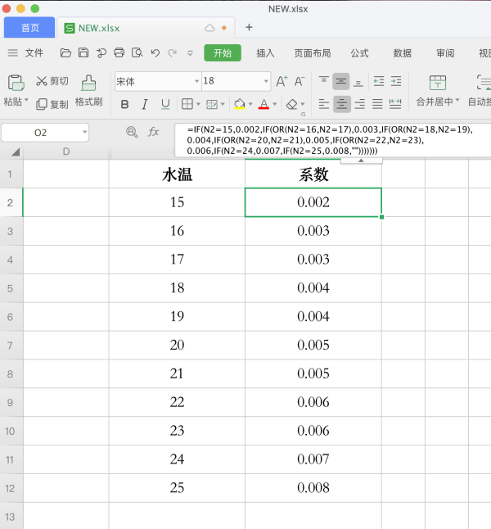Click the Undo arrow icon
Viewport: 491px width, 529px height.
point(155,53)
